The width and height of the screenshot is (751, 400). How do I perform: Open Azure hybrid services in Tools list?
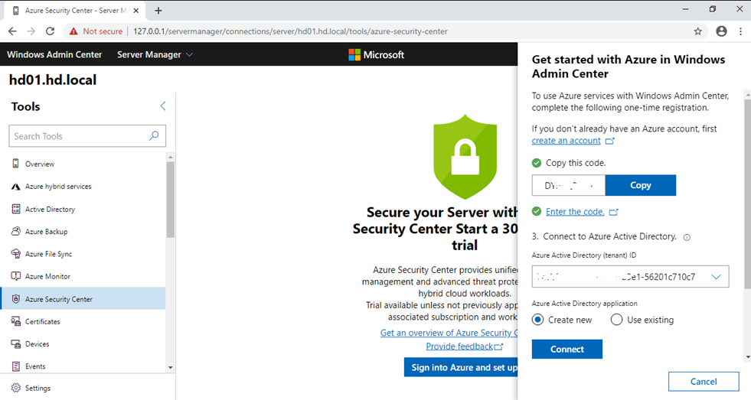[x=57, y=187]
